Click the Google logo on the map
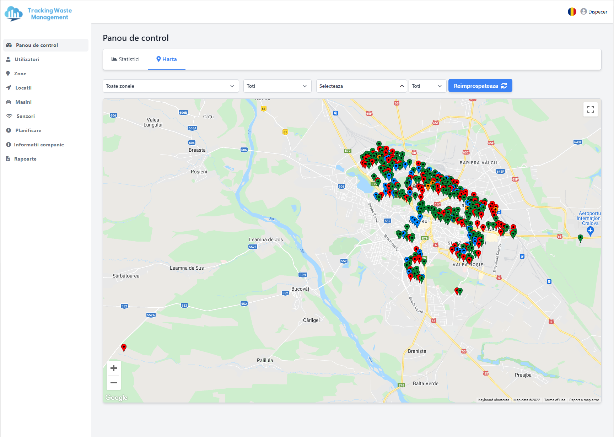 pos(116,398)
